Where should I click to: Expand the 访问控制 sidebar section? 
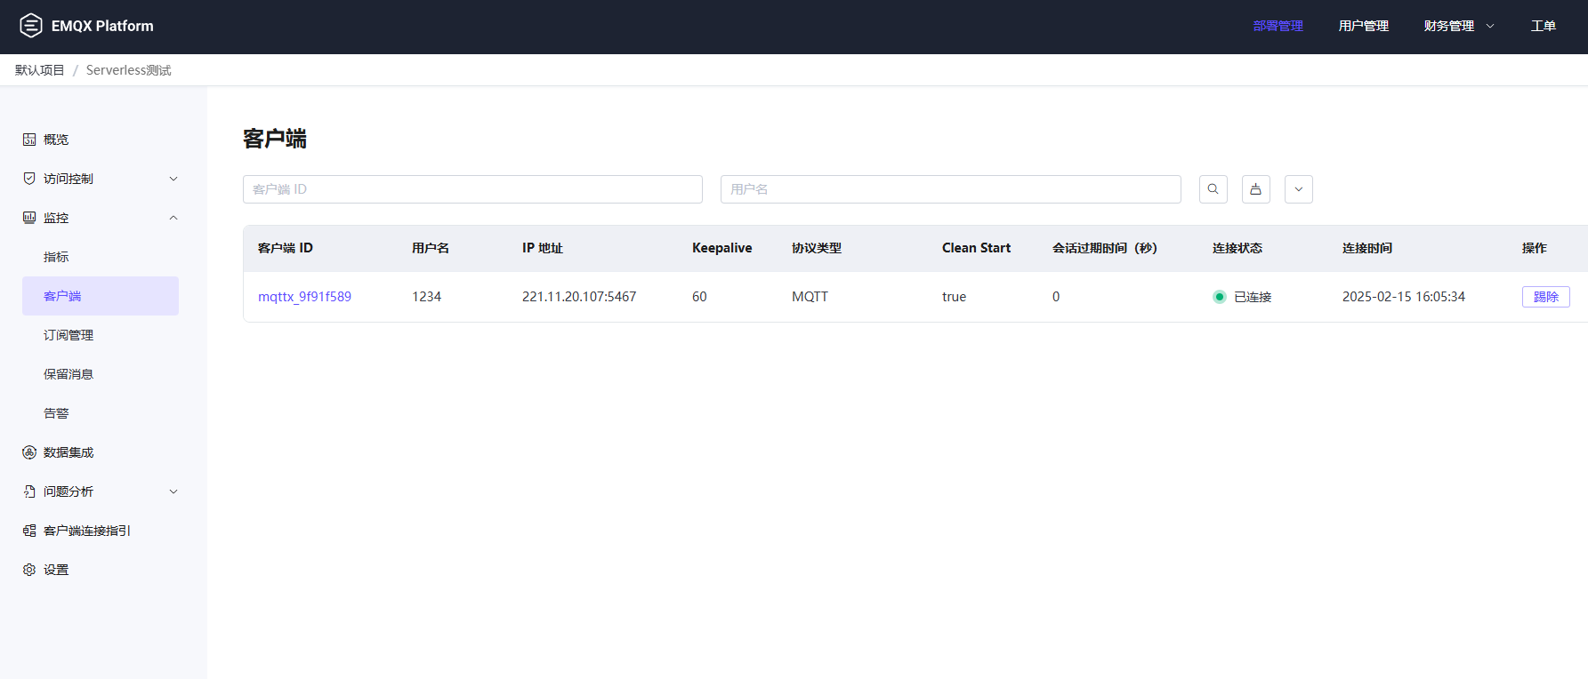100,179
